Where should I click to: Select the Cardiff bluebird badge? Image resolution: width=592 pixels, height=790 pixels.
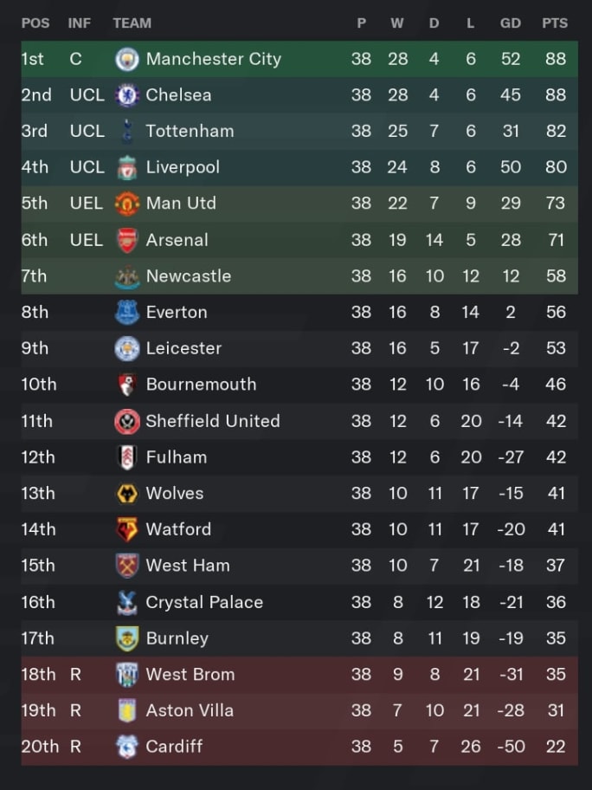pos(127,746)
